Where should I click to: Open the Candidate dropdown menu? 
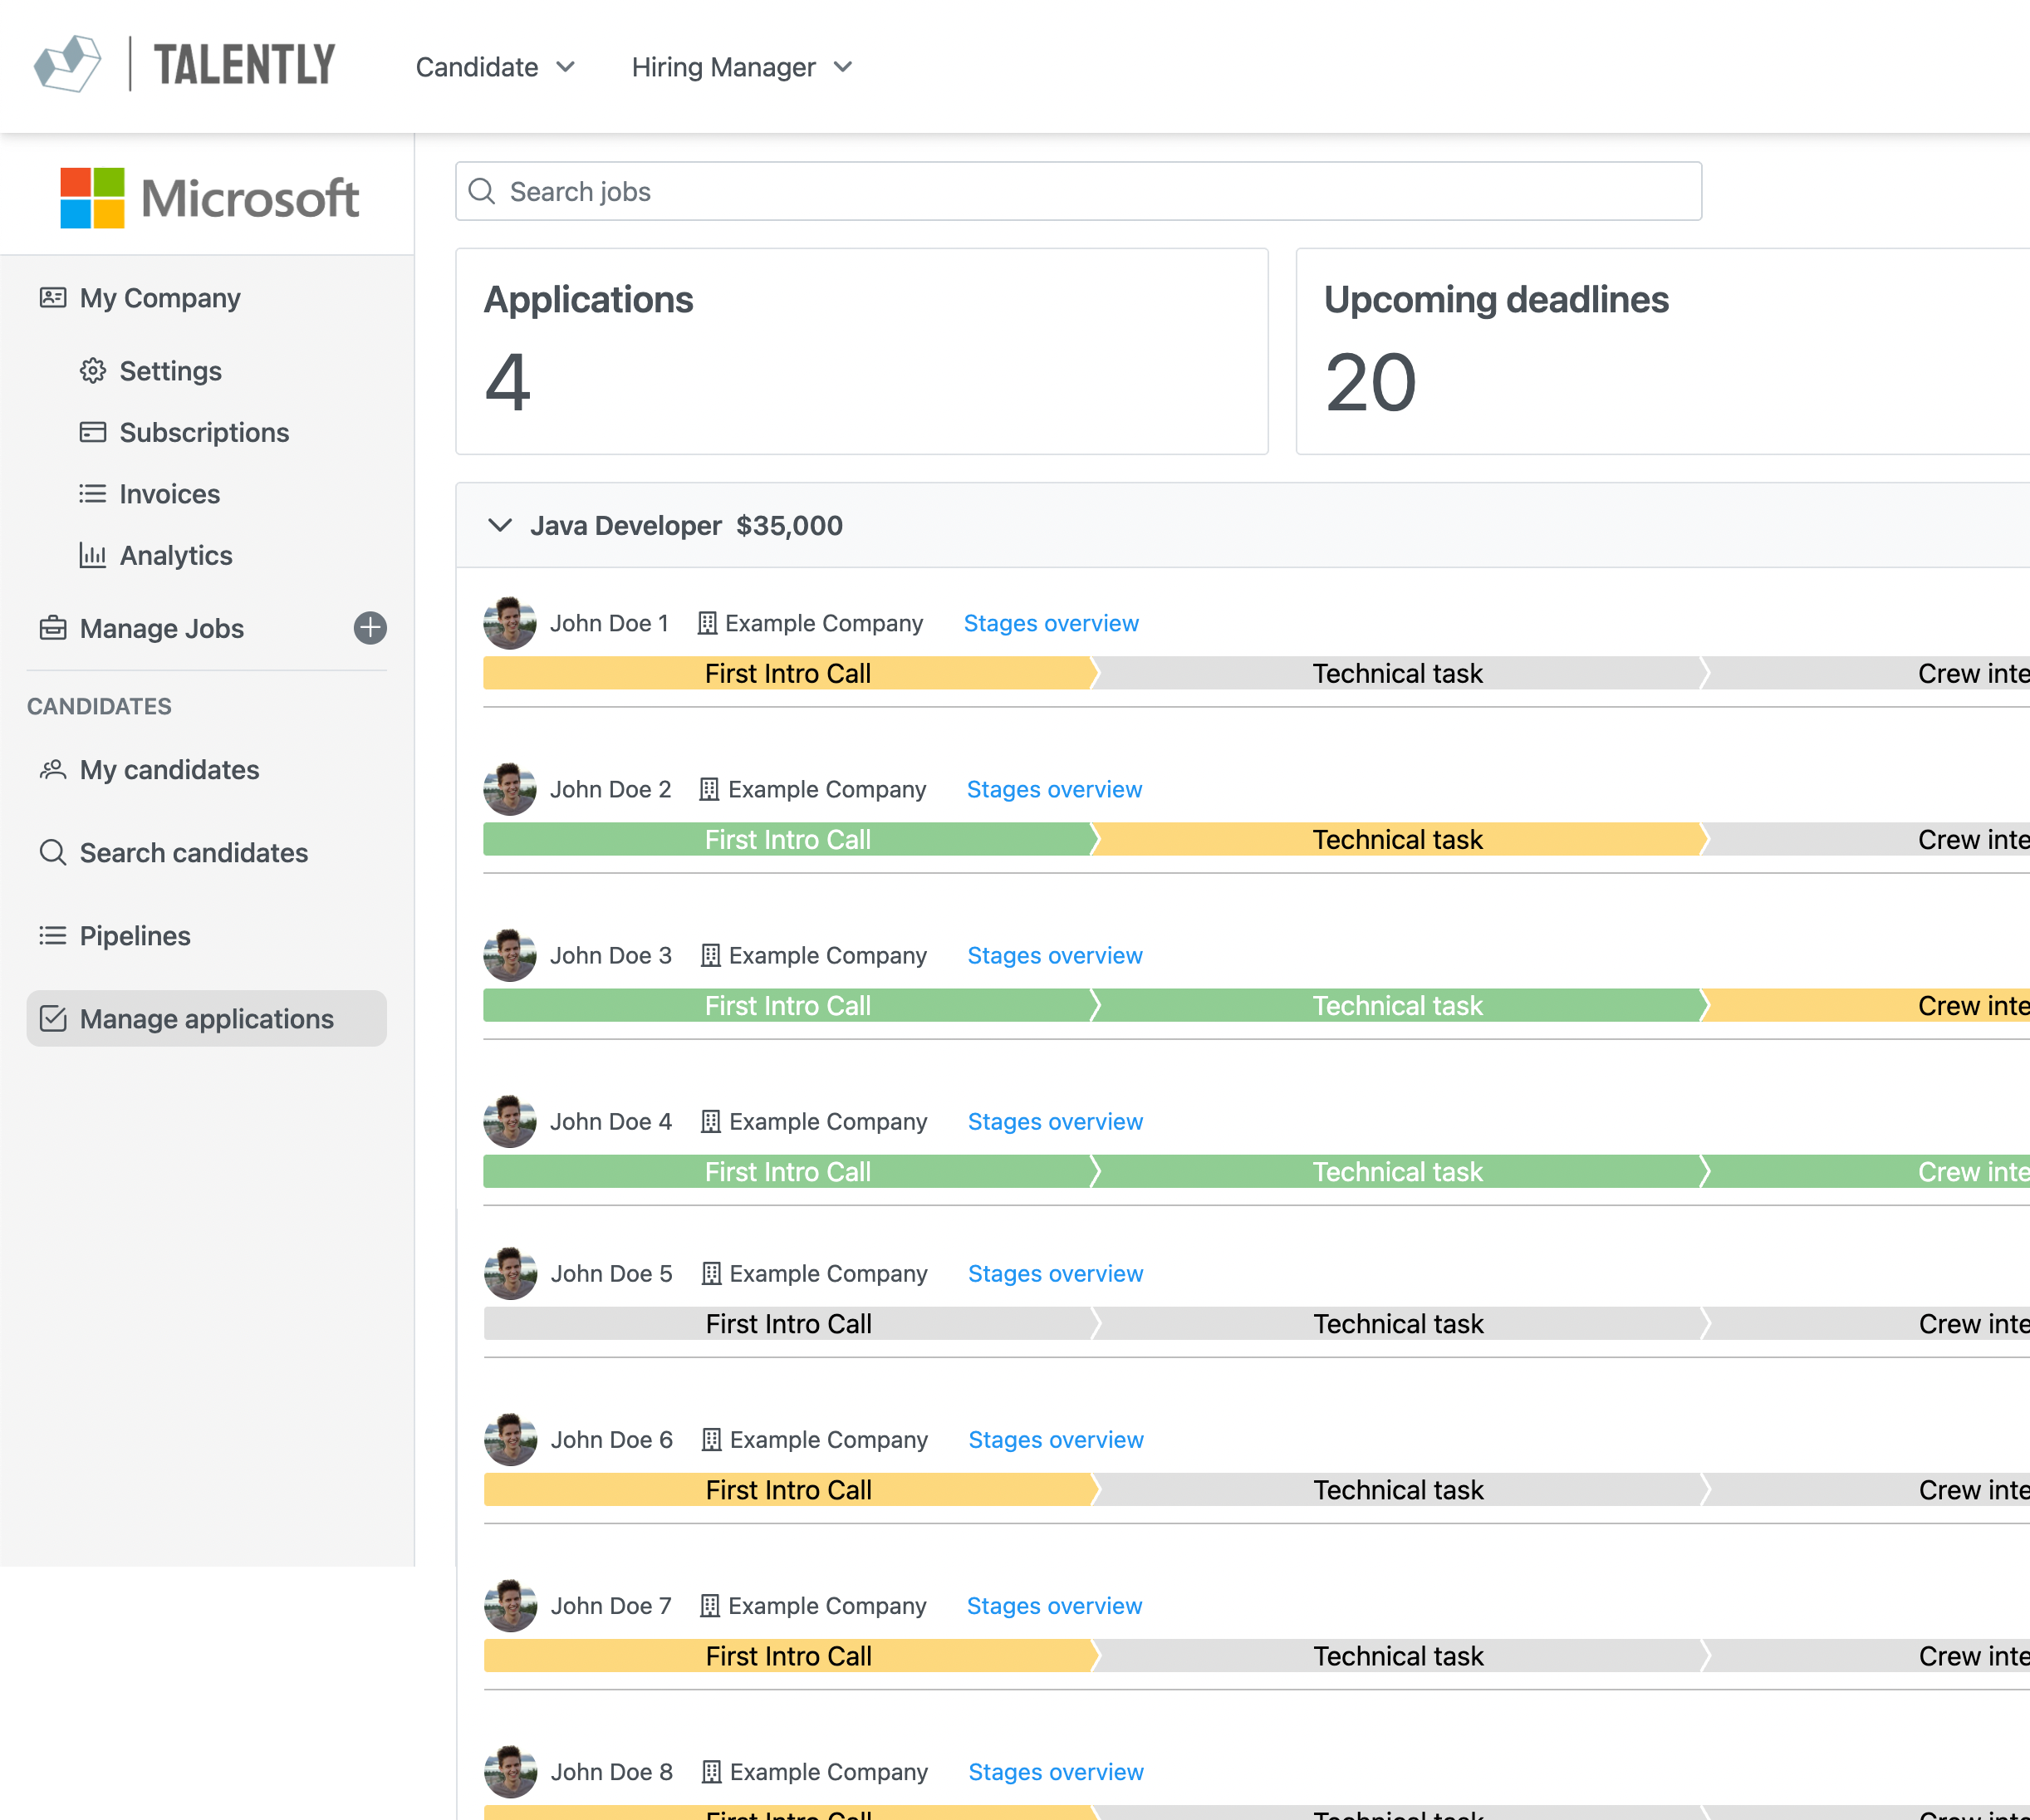(495, 67)
